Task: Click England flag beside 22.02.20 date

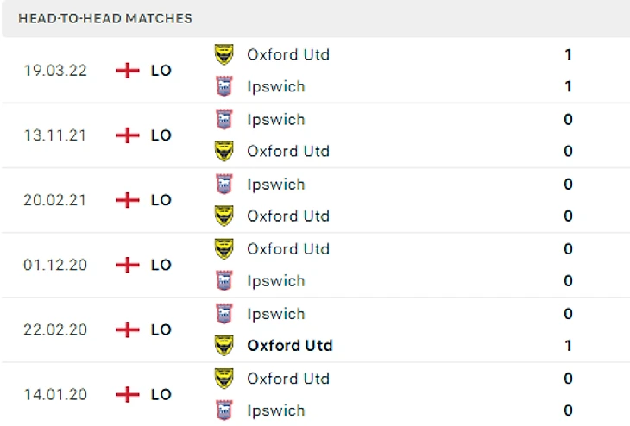Action: (128, 329)
